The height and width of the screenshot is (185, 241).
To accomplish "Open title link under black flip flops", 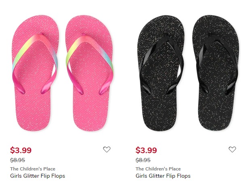I will point(163,176).
